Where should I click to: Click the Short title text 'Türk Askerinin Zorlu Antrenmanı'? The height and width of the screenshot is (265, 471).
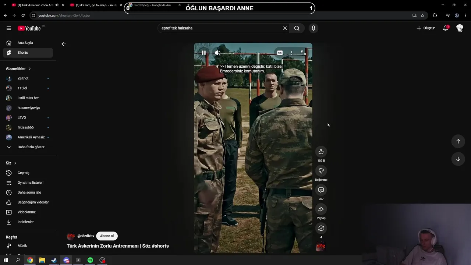103,246
